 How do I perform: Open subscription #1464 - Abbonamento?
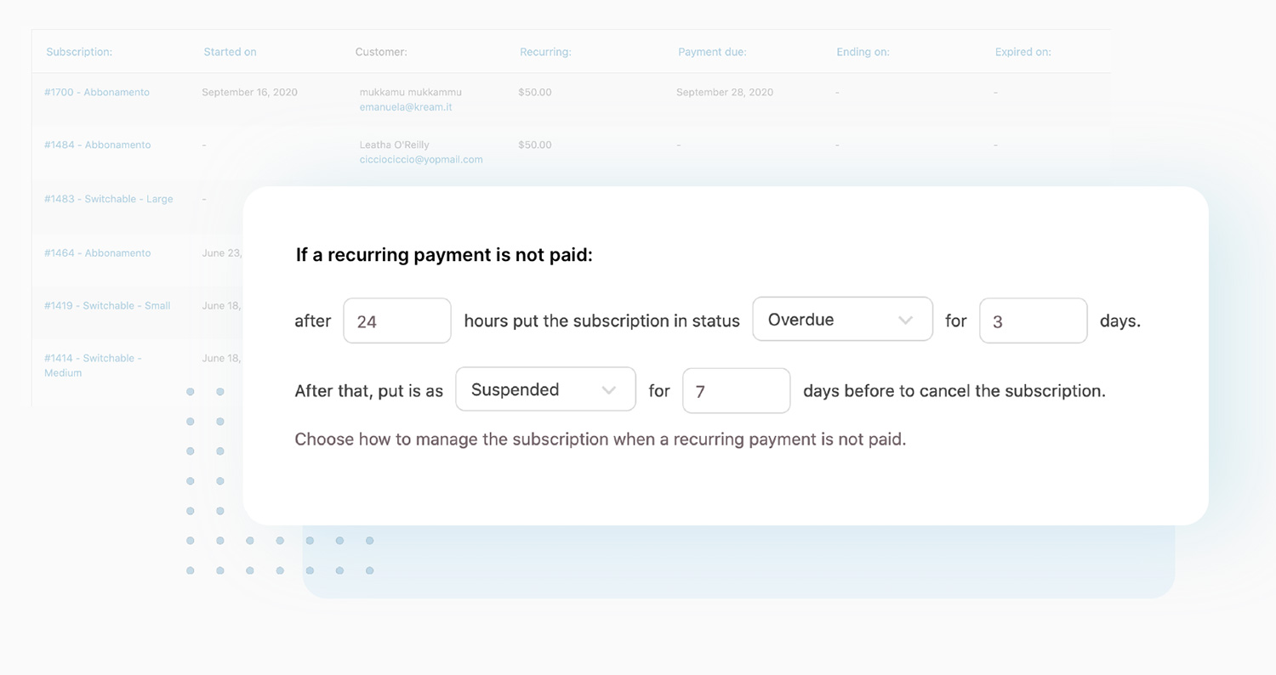tap(96, 252)
